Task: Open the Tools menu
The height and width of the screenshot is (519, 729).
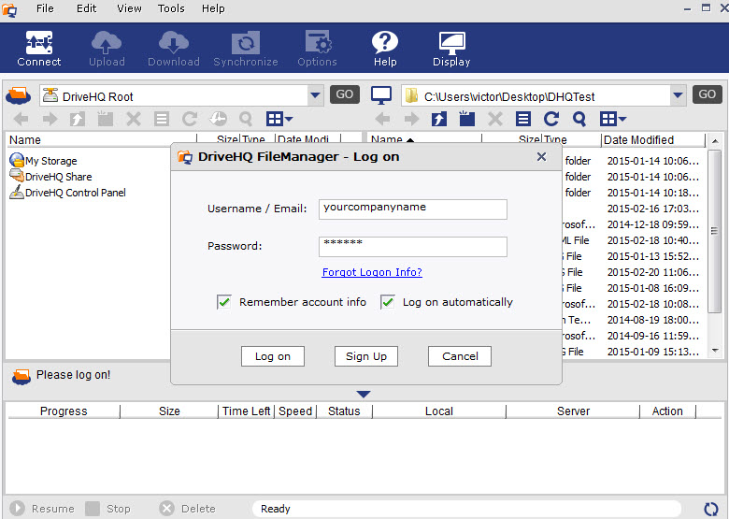Action: coord(171,8)
